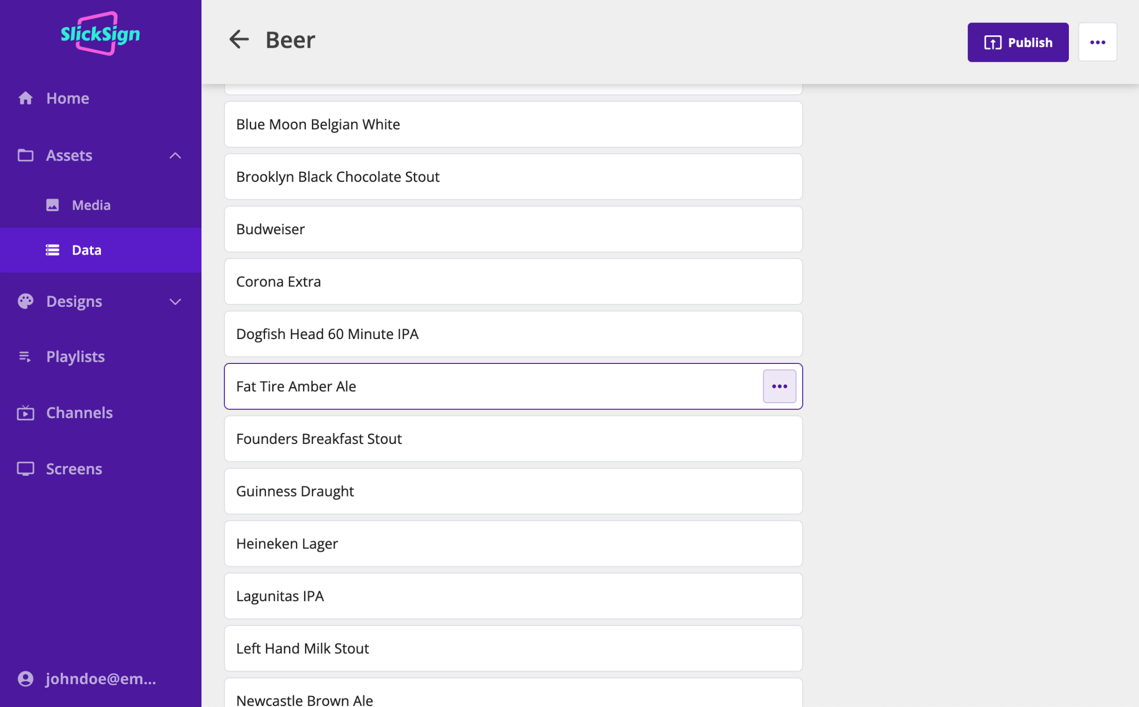Click the Beer page title
Image resolution: width=1139 pixels, height=707 pixels.
tap(290, 40)
